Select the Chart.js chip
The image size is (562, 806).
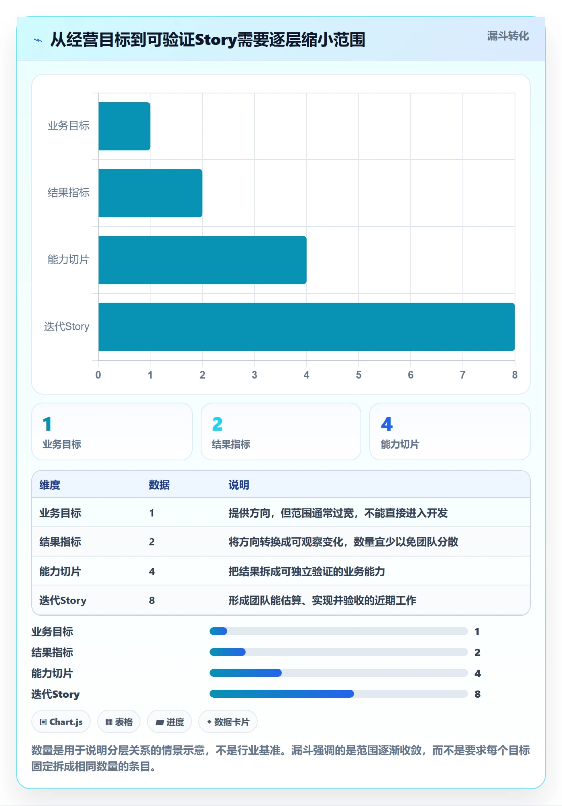pos(61,722)
